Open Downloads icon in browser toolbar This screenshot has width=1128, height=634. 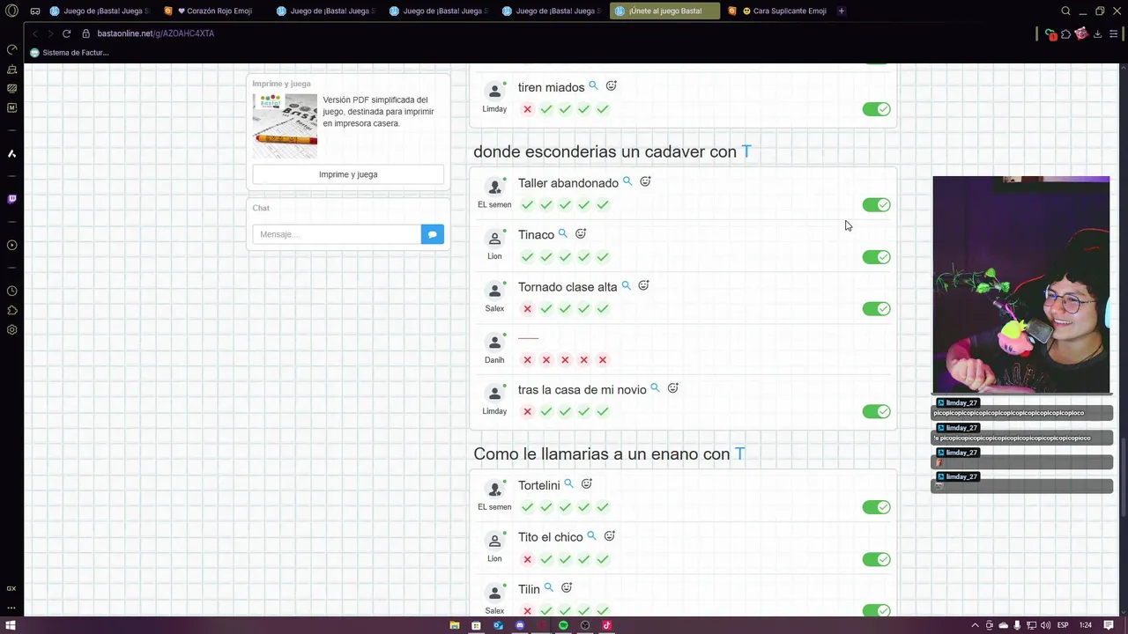pos(1097,33)
